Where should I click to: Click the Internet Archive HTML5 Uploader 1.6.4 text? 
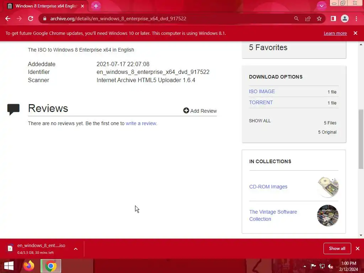tap(146, 80)
